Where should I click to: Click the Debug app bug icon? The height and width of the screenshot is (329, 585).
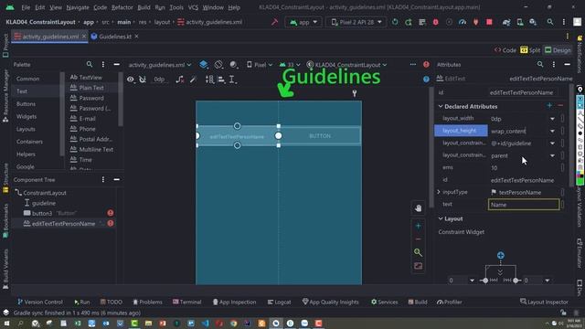click(435, 22)
